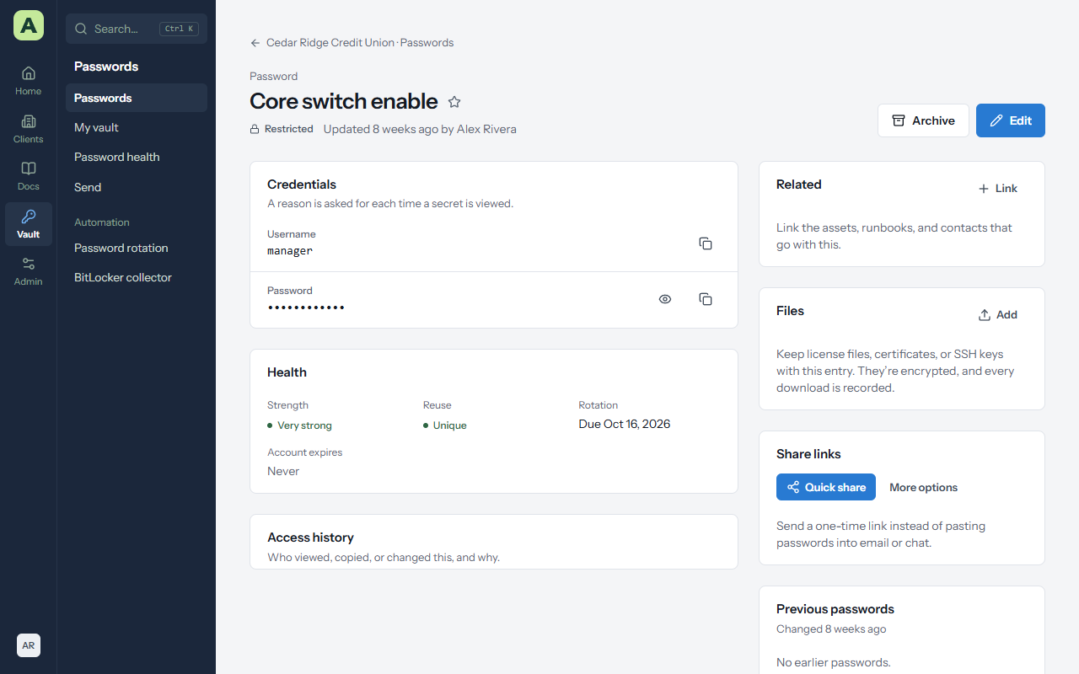Viewport: 1079px width, 674px height.
Task: Select the Vault key icon
Action: click(x=29, y=217)
